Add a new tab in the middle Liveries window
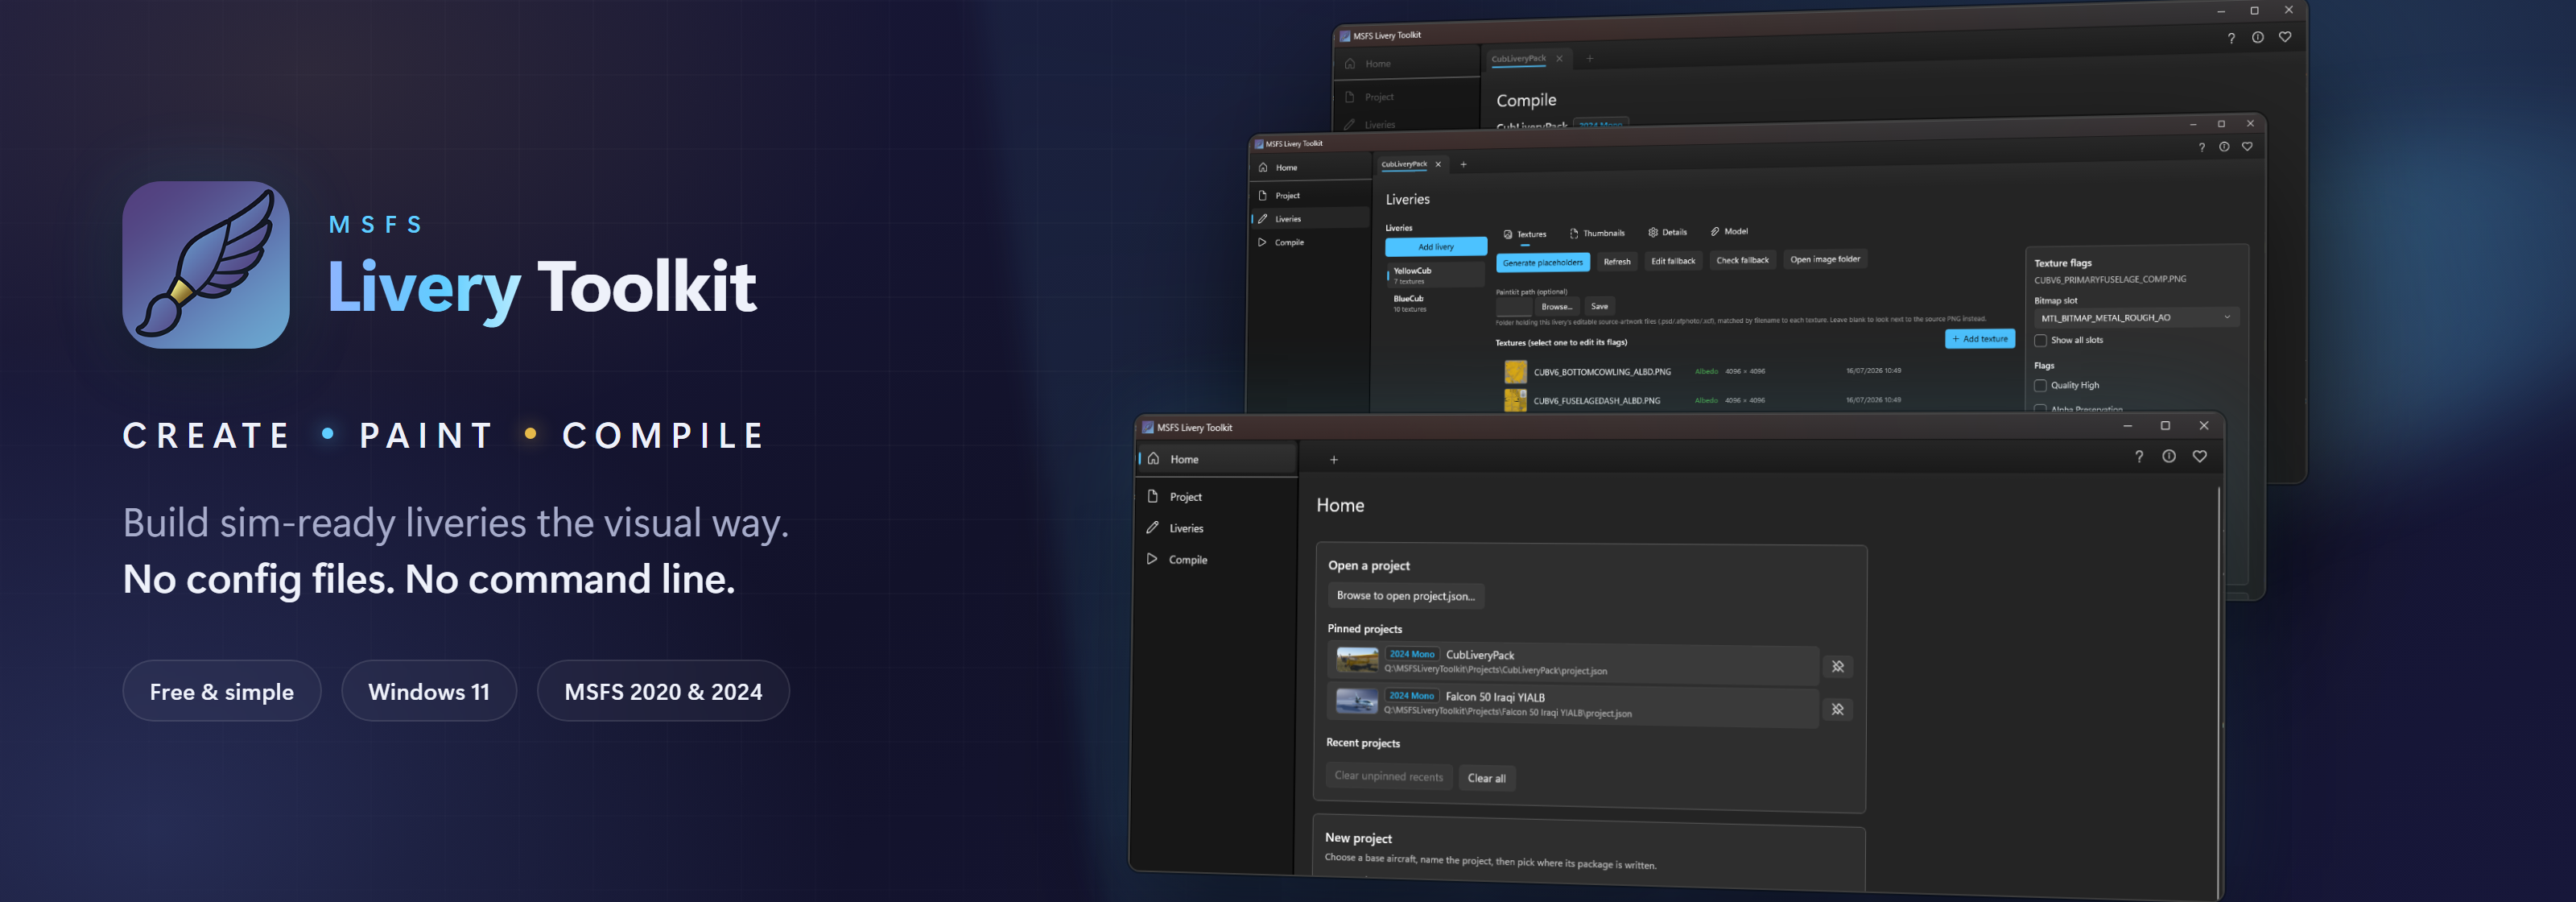This screenshot has width=2576, height=902. (x=1463, y=165)
